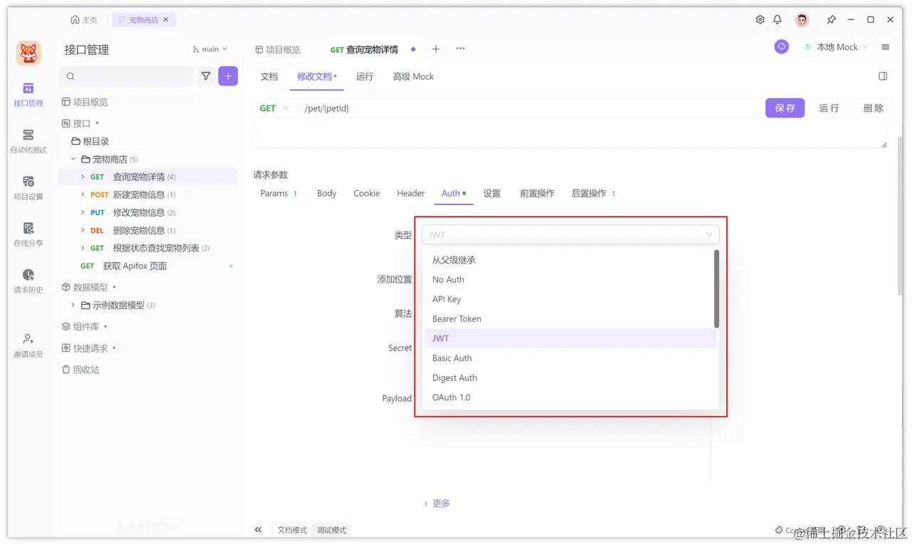Viewport: 912px width, 545px height.
Task: Select the JWT option in the Auth list
Action: click(440, 338)
